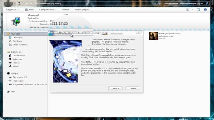The width and height of the screenshot is (214, 120).
Task: Create a Nueva carpeta
Action: [82, 10]
